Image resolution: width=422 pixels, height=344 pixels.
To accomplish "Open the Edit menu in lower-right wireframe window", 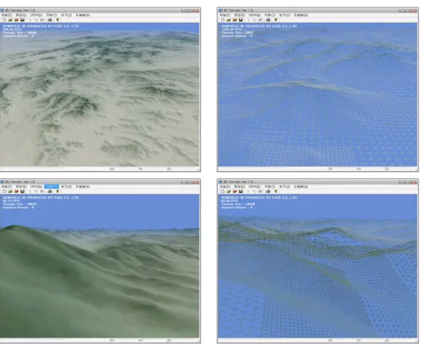I will click(x=239, y=187).
